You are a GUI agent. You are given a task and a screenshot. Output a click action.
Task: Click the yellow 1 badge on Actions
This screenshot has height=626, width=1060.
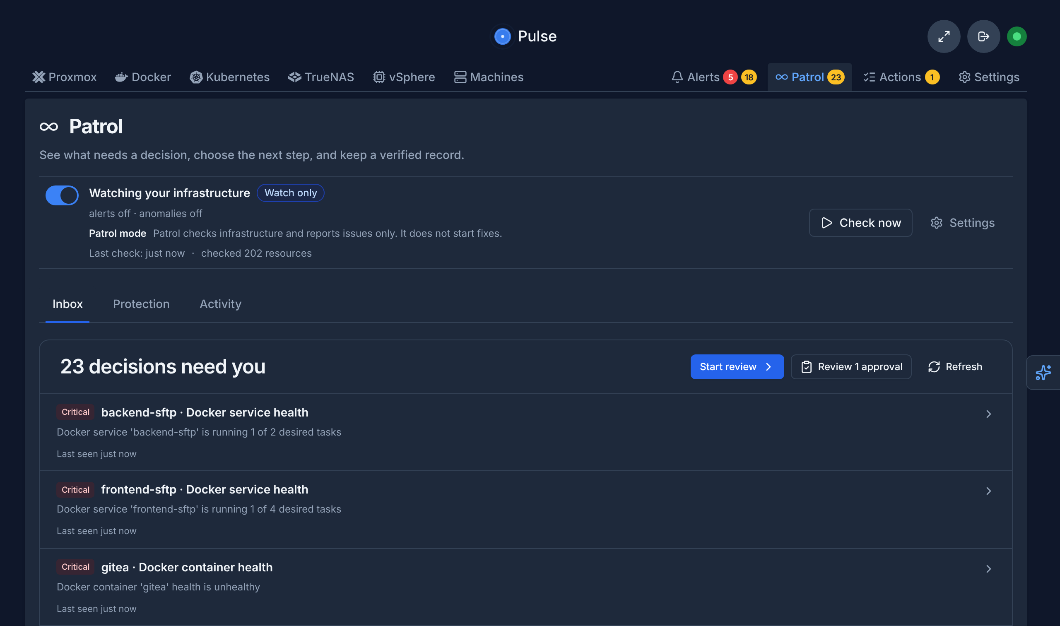[x=932, y=77]
